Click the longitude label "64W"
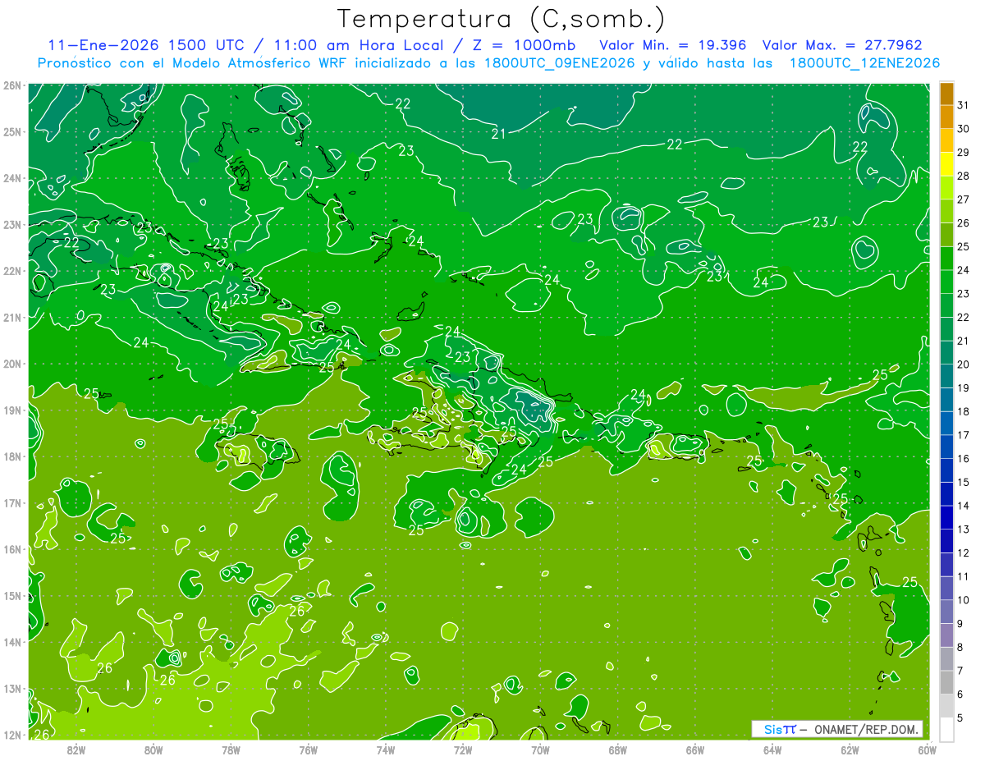Image resolution: width=985 pixels, height=761 pixels. click(772, 750)
